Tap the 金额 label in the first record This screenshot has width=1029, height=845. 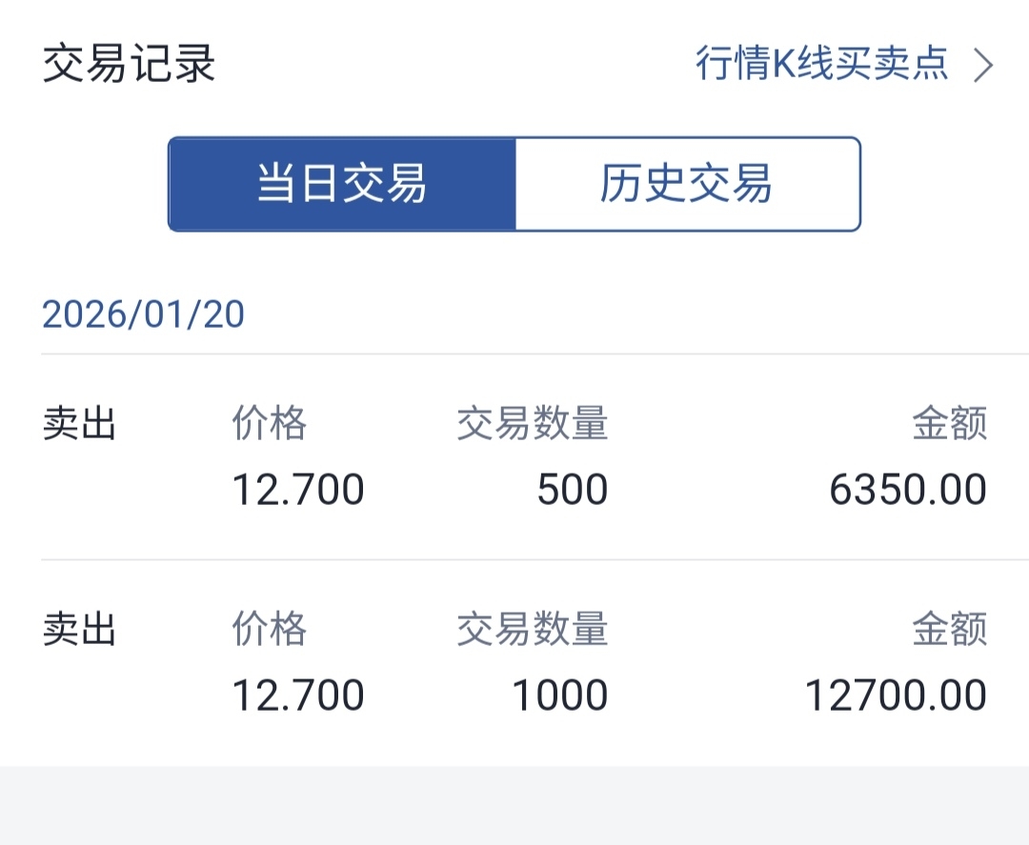pos(949,424)
